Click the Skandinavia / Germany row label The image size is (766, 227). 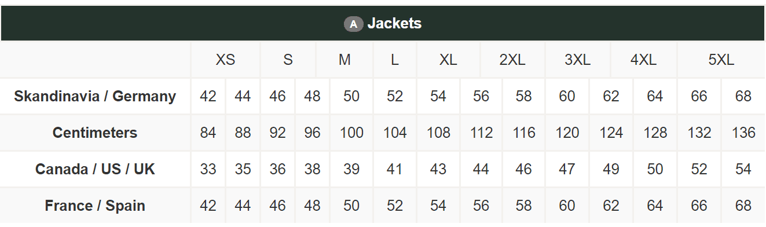[95, 96]
